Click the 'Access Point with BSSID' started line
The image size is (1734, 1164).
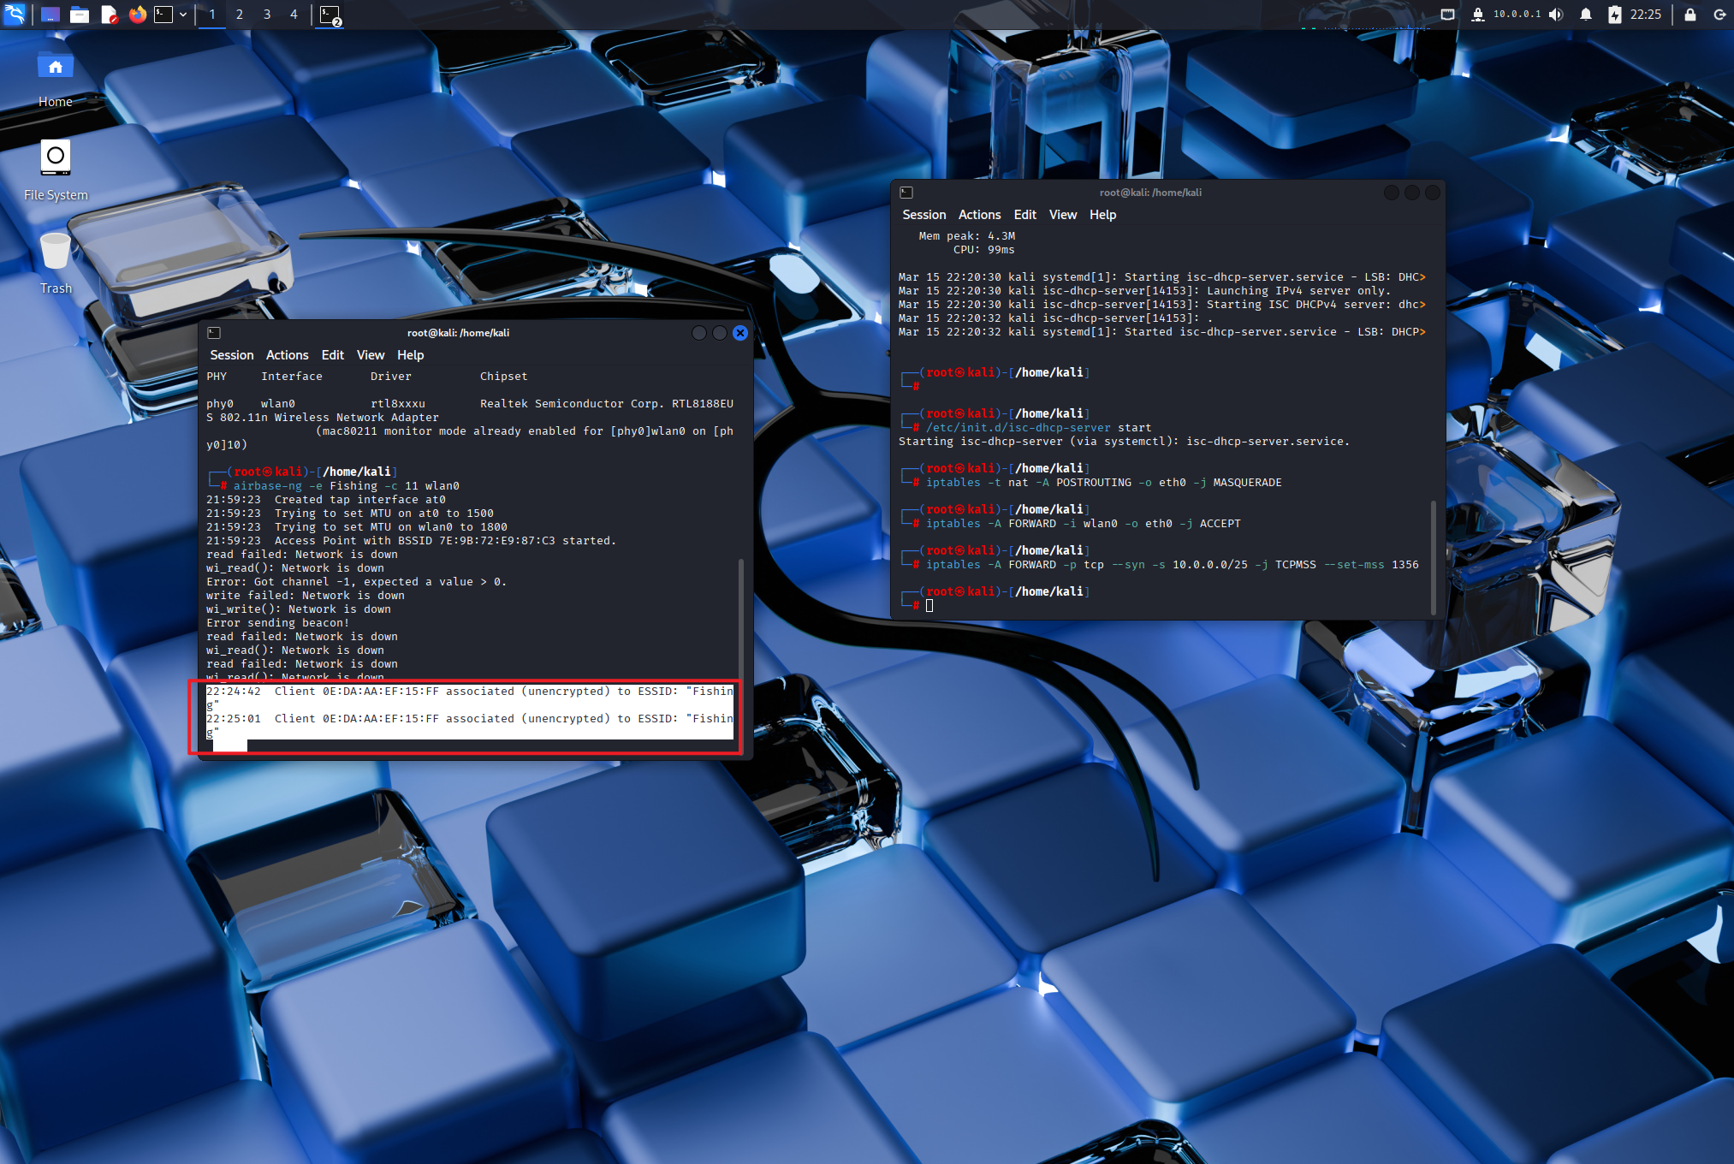411,541
